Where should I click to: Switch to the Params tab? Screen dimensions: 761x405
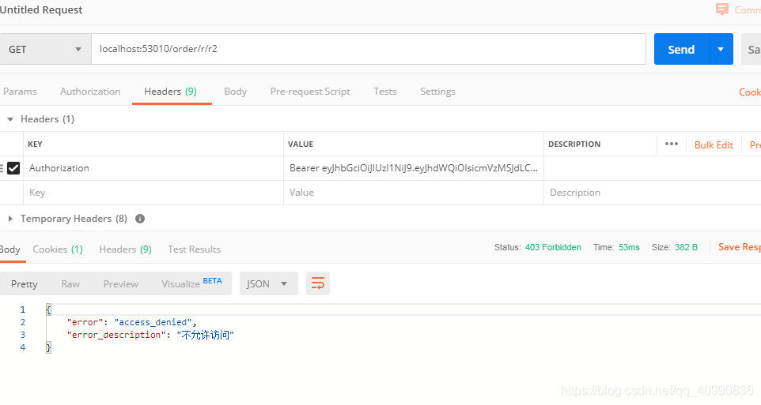click(20, 92)
